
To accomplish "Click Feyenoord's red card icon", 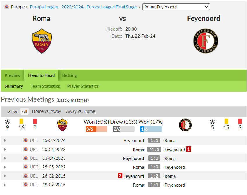I will click(x=240, y=121).
